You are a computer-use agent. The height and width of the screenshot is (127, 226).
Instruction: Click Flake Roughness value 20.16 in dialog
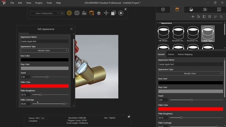coord(25,95)
